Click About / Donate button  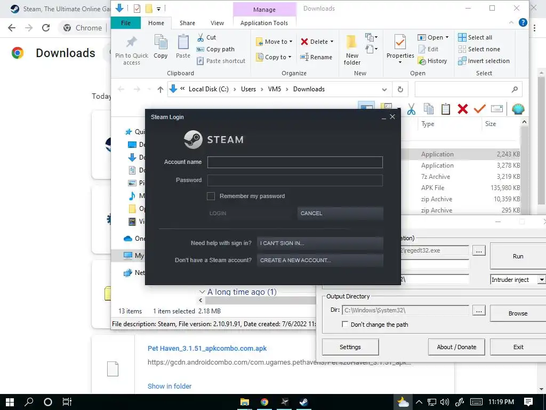tap(456, 347)
